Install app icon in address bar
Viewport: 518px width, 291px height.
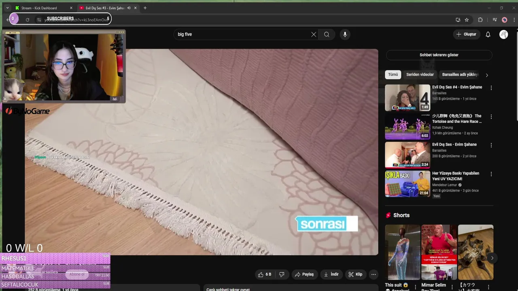point(458,20)
